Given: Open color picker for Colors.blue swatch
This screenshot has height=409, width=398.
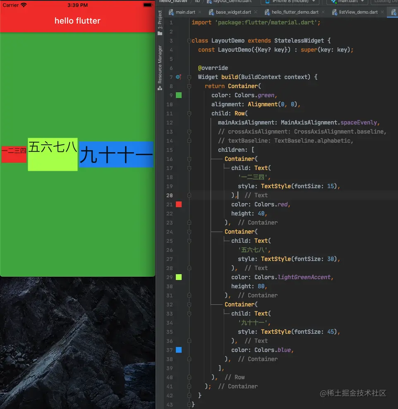Looking at the screenshot, I should (x=179, y=350).
